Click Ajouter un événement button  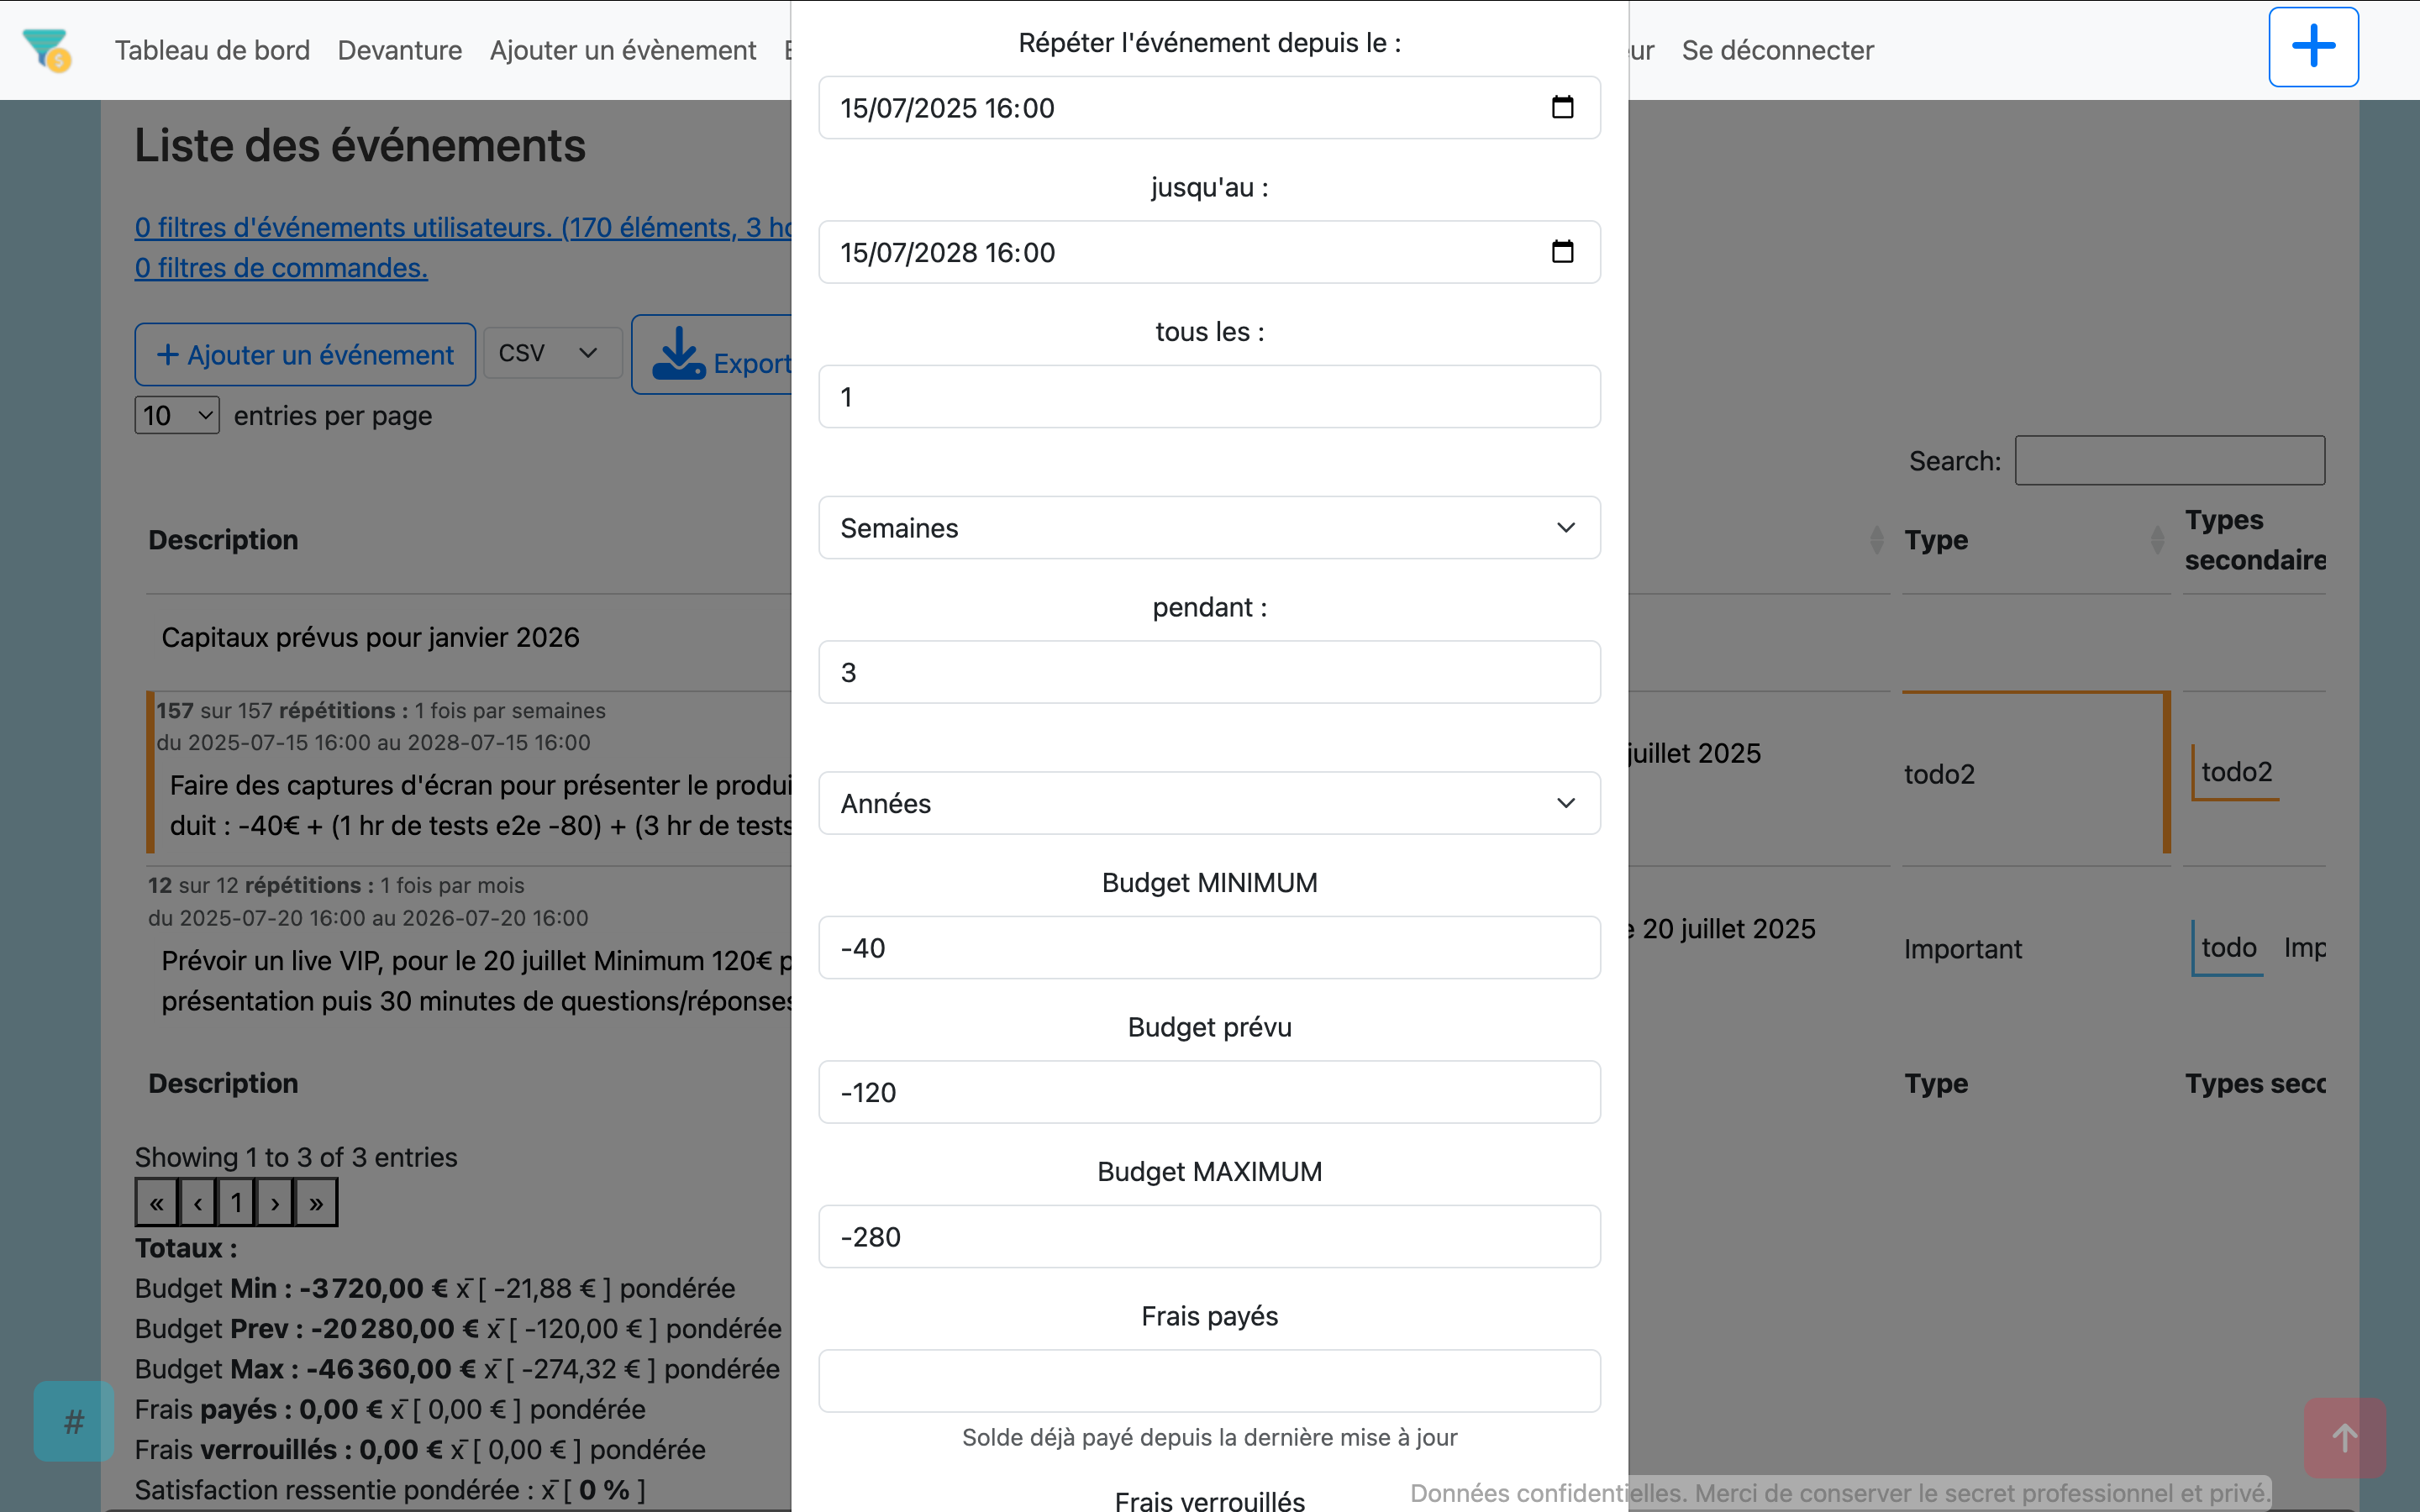(x=305, y=355)
